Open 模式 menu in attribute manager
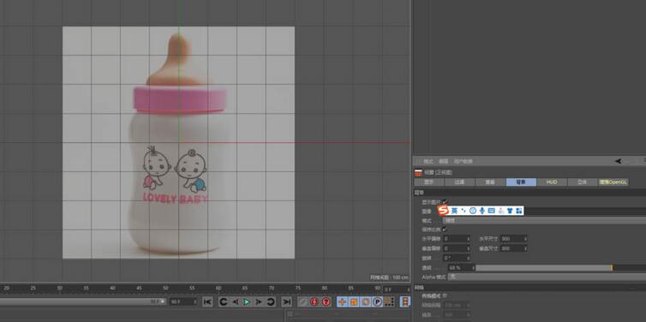The height and width of the screenshot is (322, 646). point(428,161)
